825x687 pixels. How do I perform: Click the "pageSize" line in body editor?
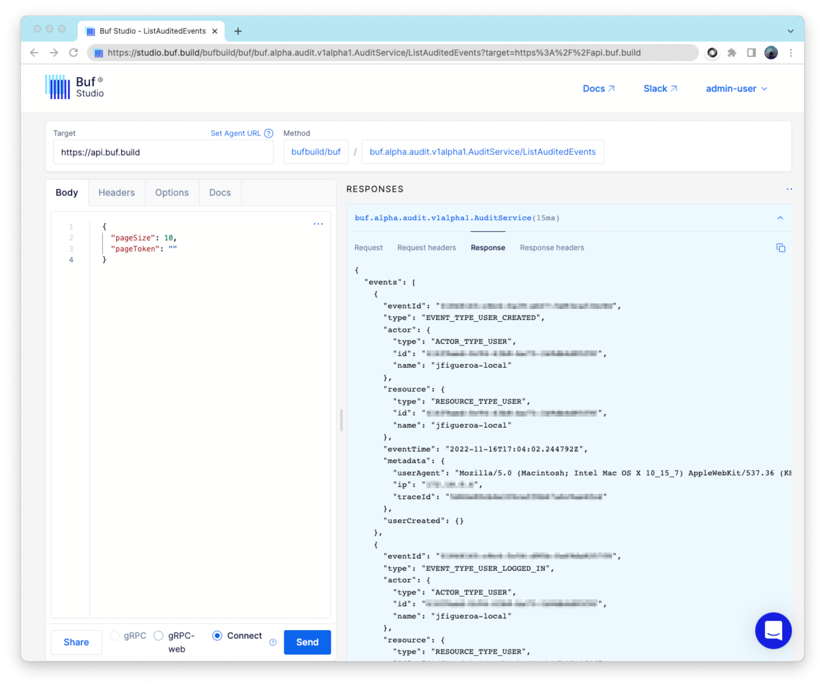click(x=144, y=237)
